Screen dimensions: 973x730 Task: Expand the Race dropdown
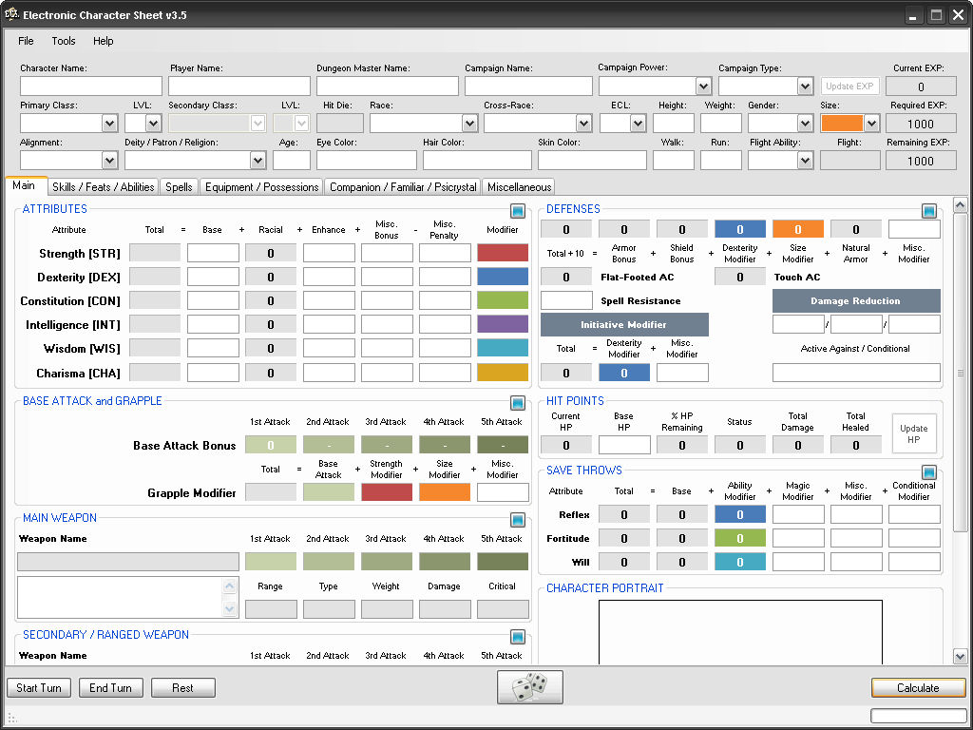point(469,124)
